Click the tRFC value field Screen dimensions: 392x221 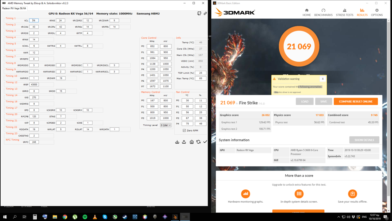[34, 142]
